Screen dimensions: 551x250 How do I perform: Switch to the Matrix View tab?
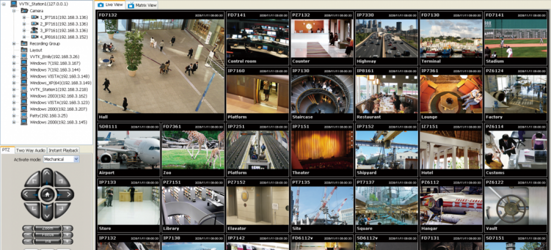pos(142,5)
